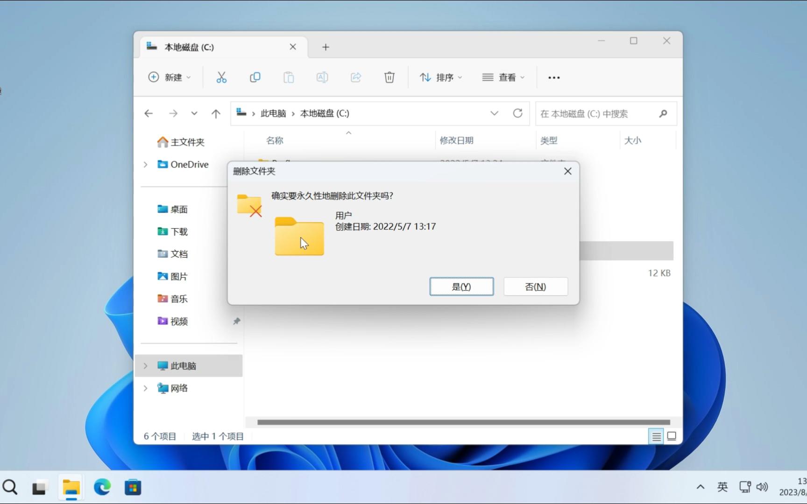
Task: Click 是(Y) to confirm folder deletion
Action: tap(461, 286)
